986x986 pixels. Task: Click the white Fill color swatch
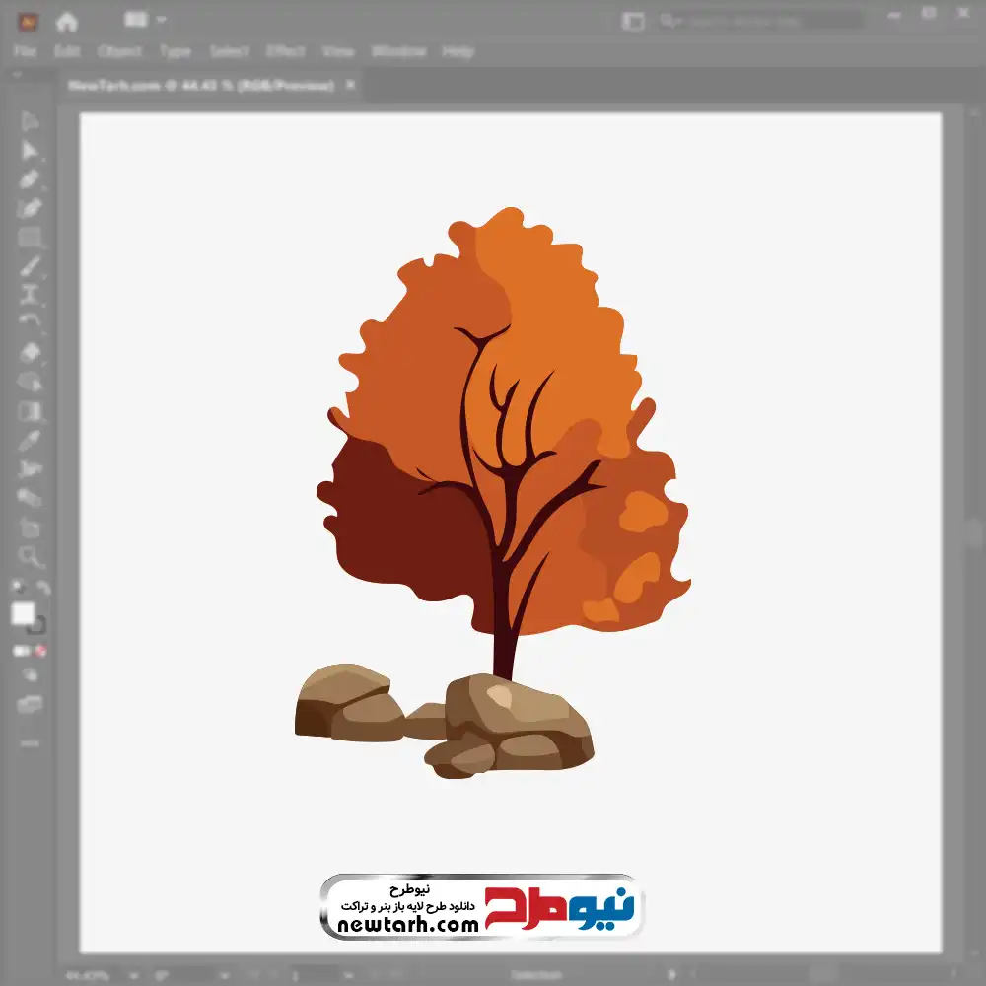pyautogui.click(x=23, y=613)
